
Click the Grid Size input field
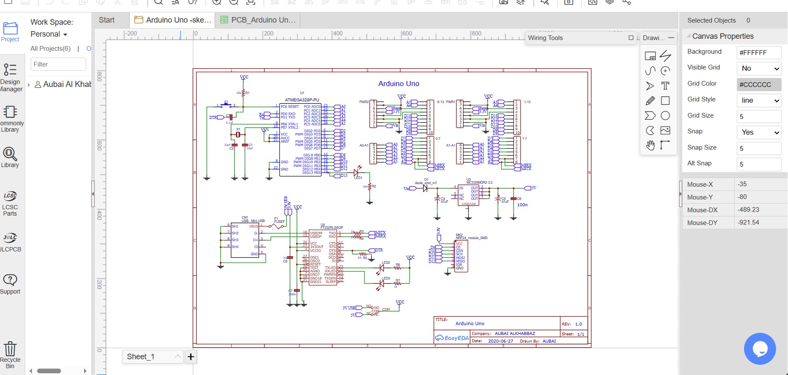point(759,116)
